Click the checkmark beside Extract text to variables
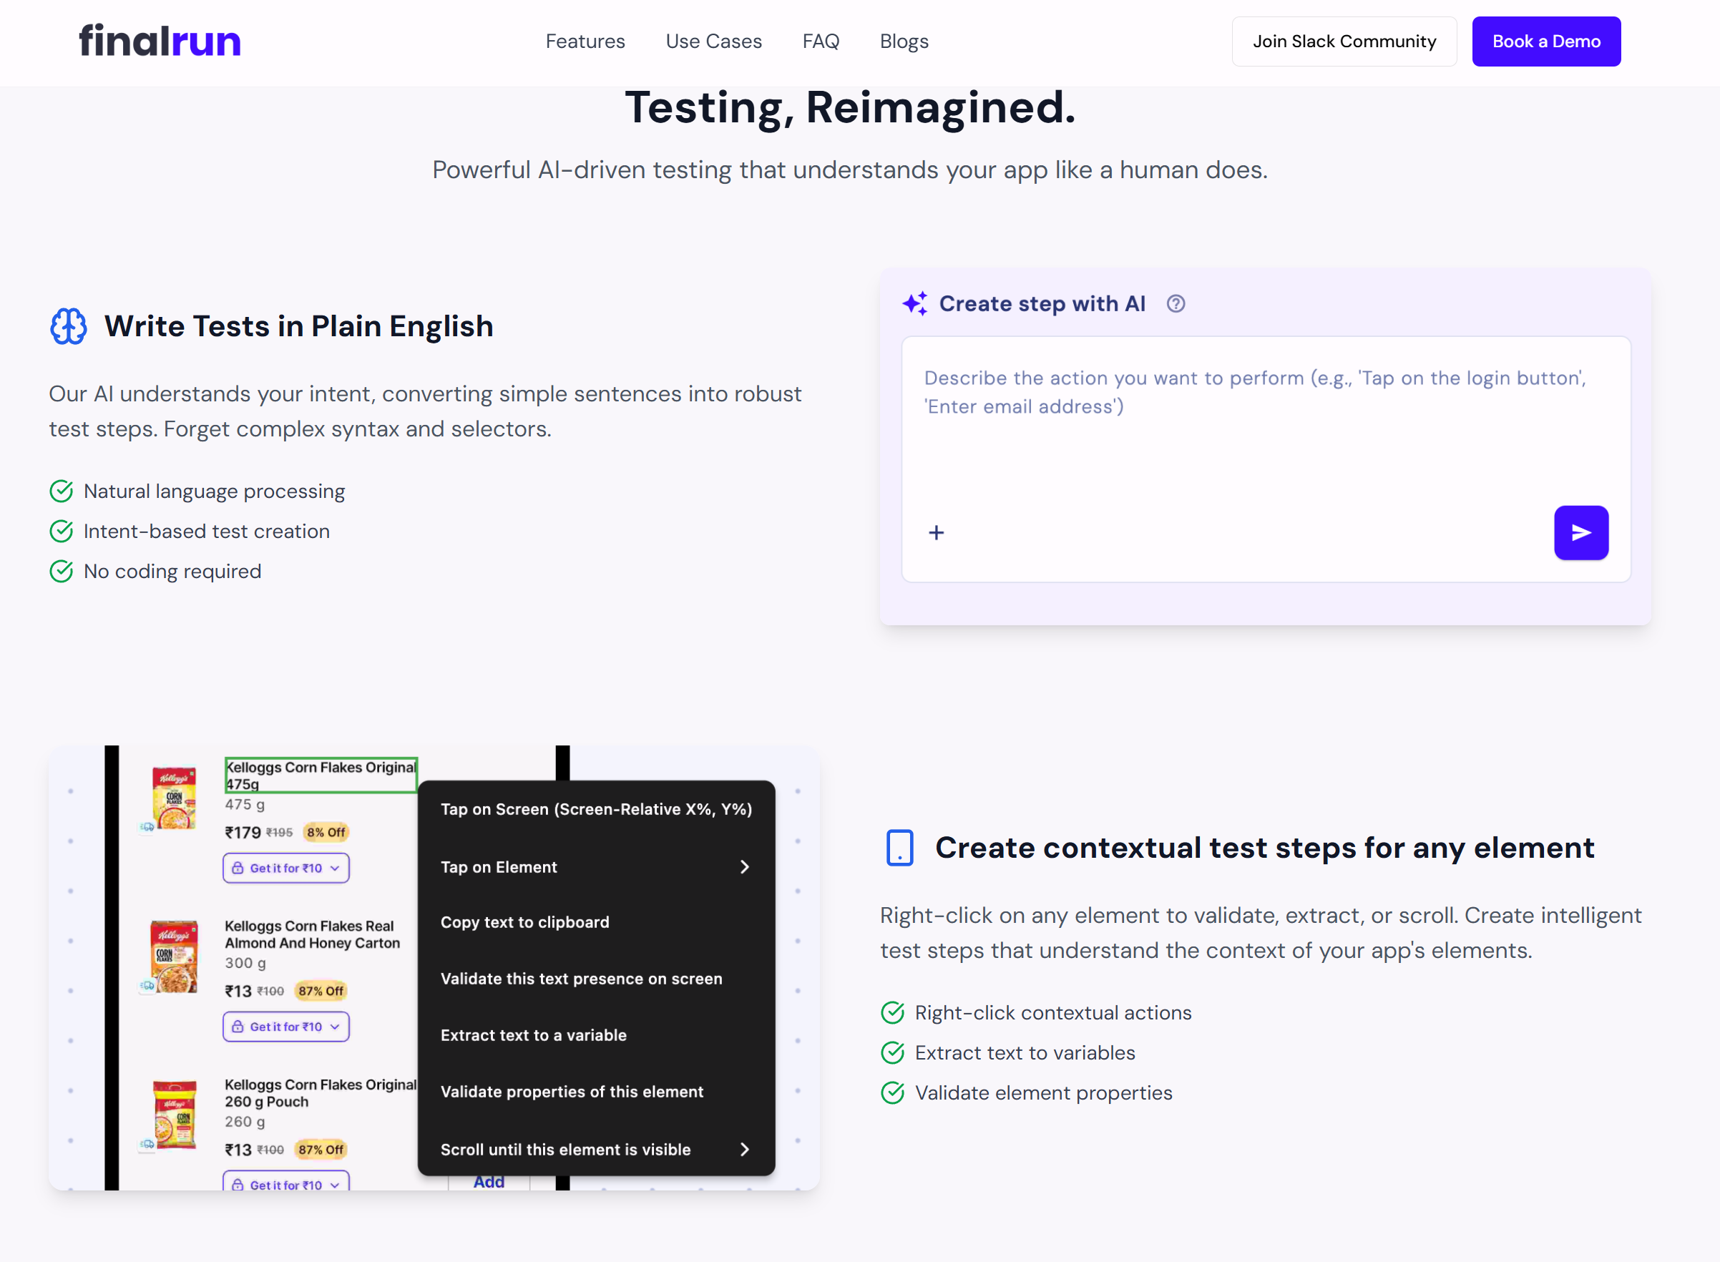This screenshot has width=1720, height=1262. point(892,1052)
